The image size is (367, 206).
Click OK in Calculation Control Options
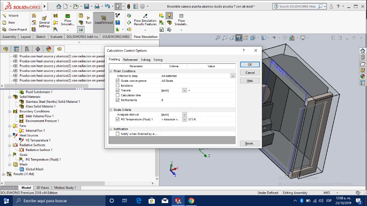250,64
